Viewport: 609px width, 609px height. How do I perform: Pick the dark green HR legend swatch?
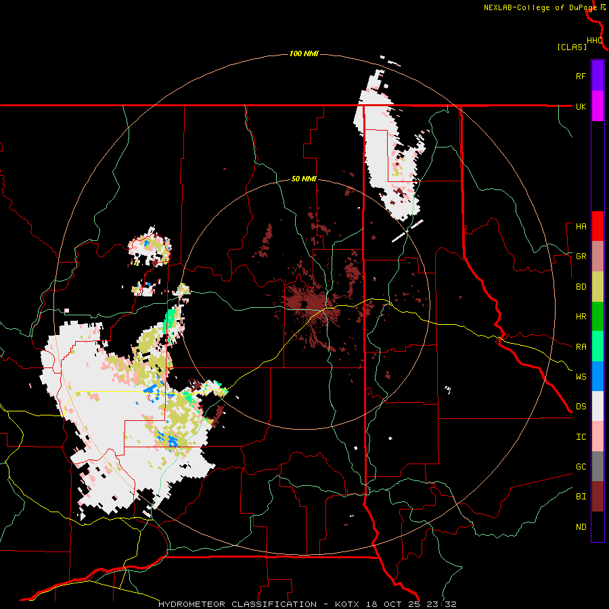(597, 317)
